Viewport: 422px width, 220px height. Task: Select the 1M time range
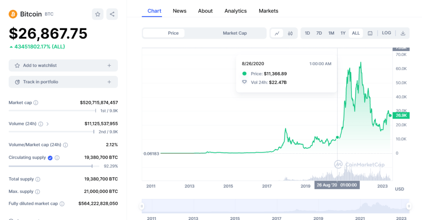331,33
